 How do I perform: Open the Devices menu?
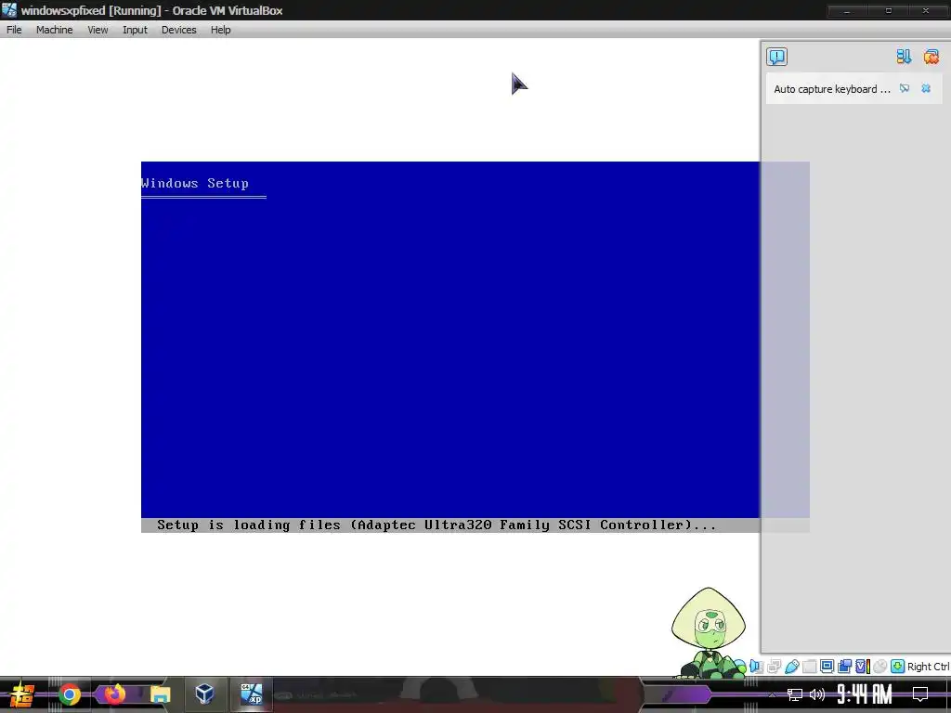(x=178, y=30)
